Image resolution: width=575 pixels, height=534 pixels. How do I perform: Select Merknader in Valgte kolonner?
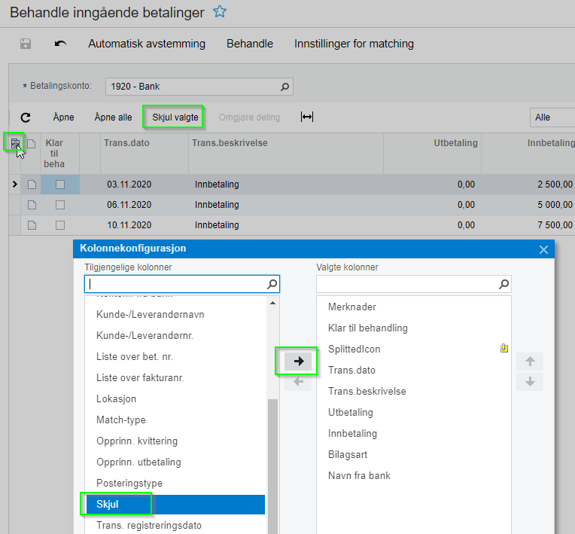pos(352,307)
